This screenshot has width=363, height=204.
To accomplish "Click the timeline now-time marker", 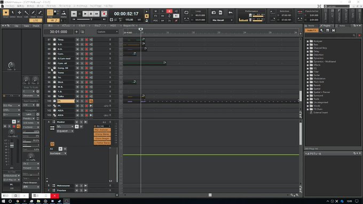I will coord(140,29).
